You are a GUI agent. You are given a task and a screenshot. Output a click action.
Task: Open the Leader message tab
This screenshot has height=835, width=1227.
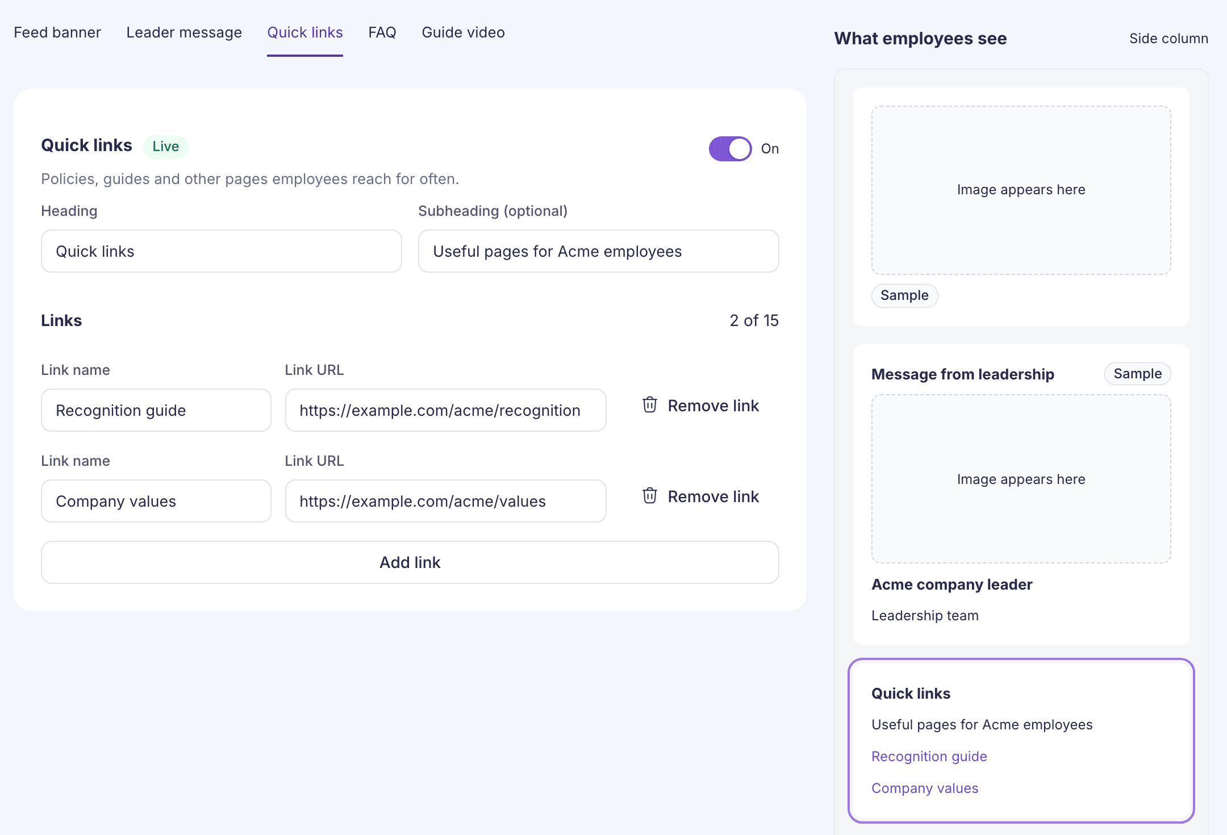(x=184, y=32)
